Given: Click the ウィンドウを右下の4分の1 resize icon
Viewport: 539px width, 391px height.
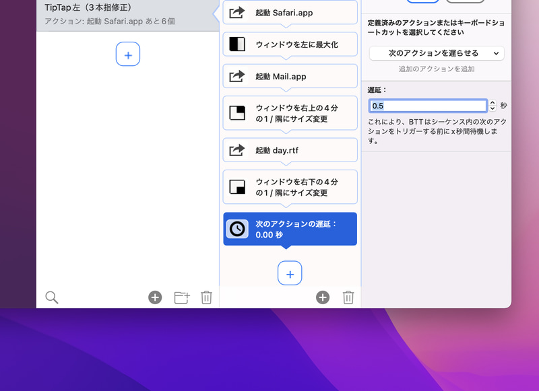Looking at the screenshot, I should coord(237,186).
